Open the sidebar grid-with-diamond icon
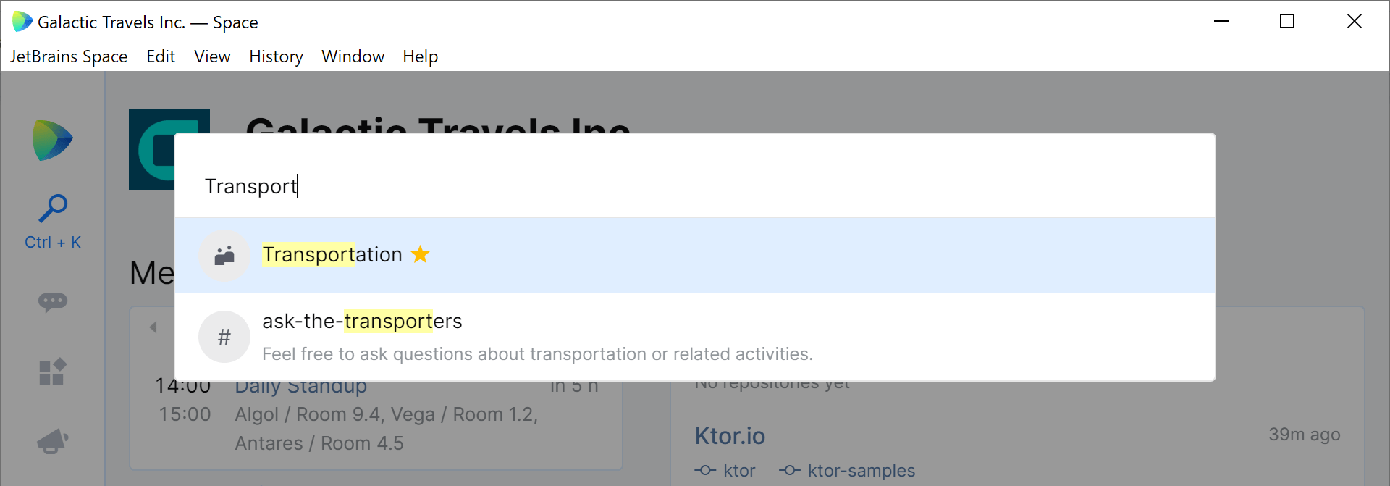This screenshot has width=1390, height=486. tap(53, 372)
